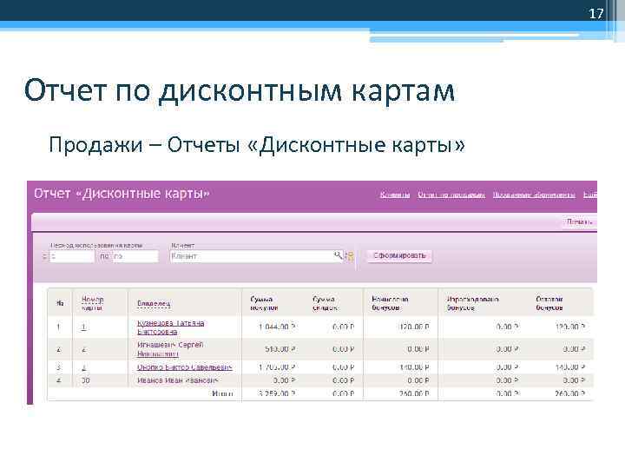Click the yellow client list icon beside the search field
625x469 pixels.
(350, 256)
